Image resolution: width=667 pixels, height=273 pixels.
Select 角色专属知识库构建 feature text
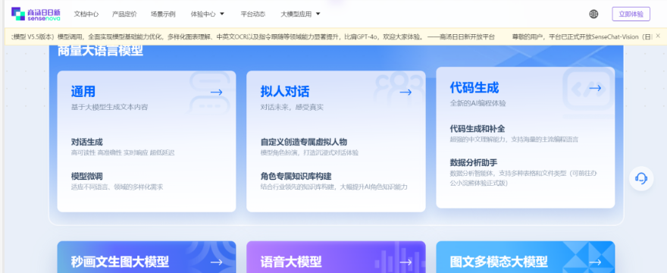tap(296, 177)
